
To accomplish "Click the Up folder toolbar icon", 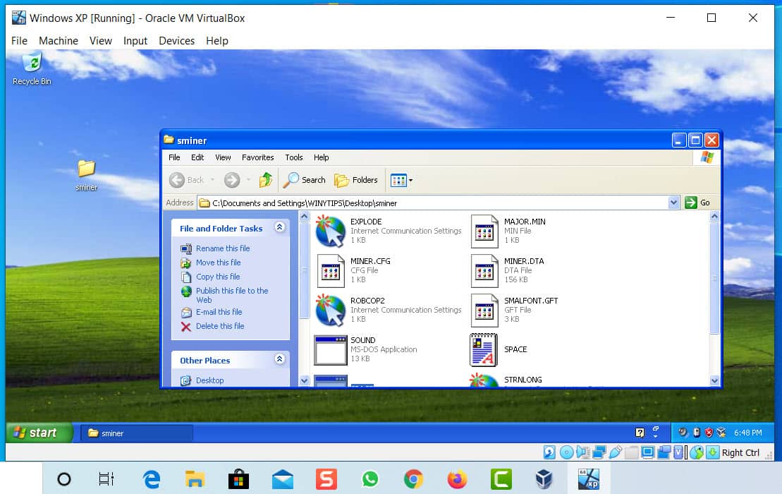I will click(266, 180).
